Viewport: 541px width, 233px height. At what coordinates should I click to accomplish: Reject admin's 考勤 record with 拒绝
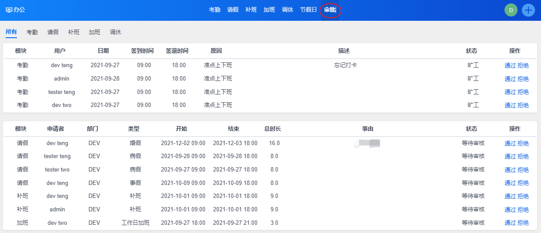523,79
